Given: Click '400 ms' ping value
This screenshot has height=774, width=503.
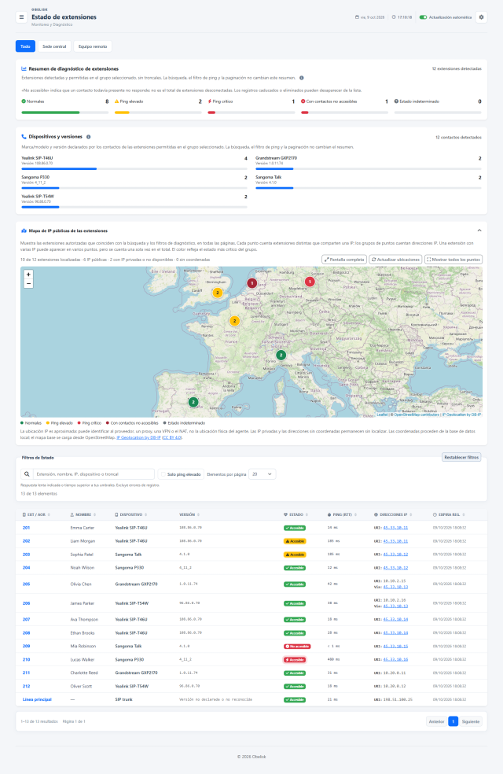Looking at the screenshot, I should [x=333, y=659].
